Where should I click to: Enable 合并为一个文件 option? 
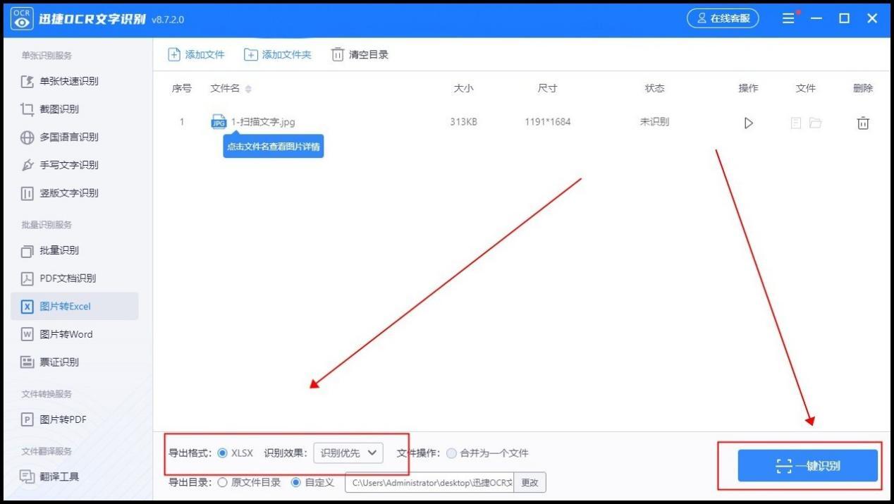tap(451, 453)
